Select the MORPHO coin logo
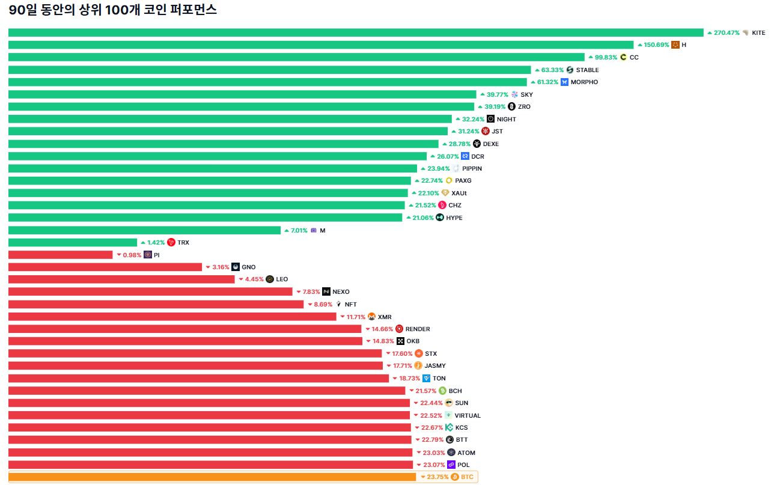This screenshot has height=485, width=771. 564,82
